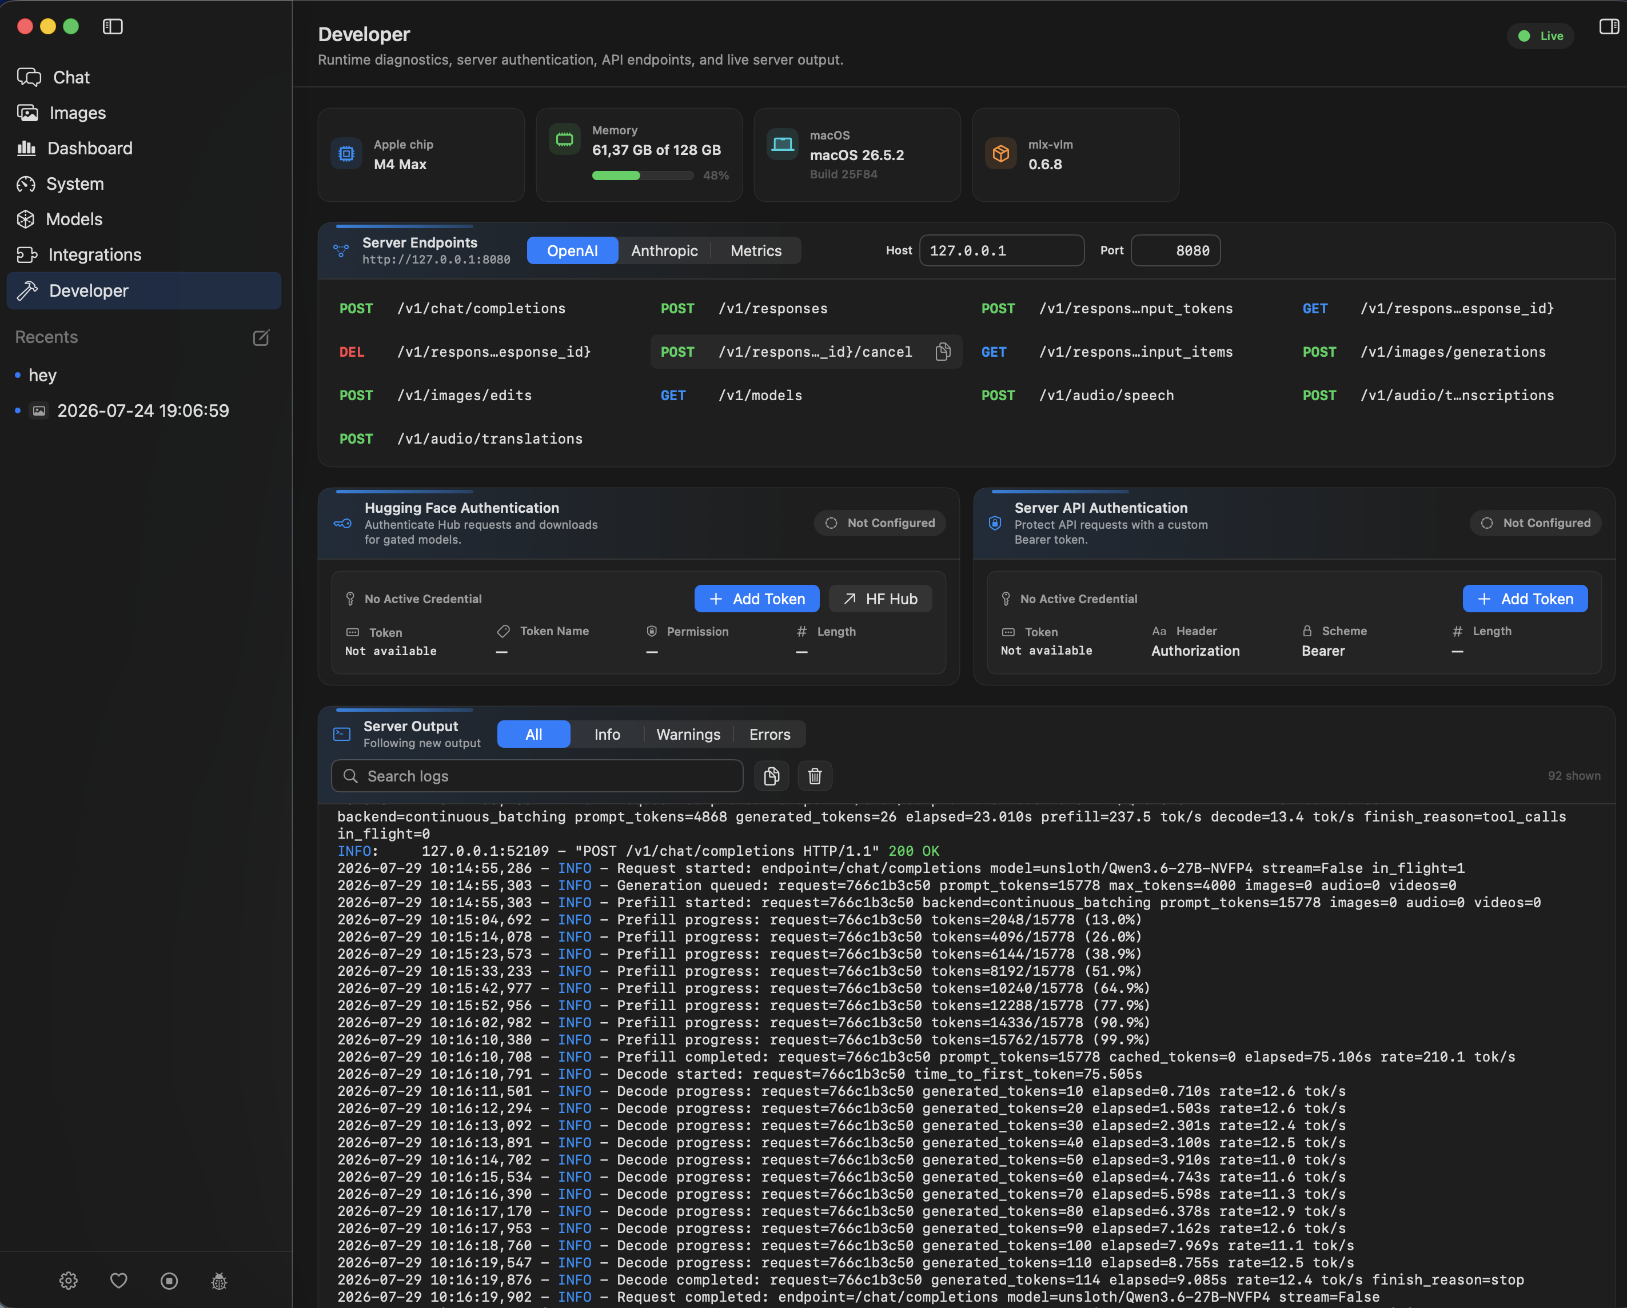Copy the /v1/respons…_id}/cancel endpoint
The height and width of the screenshot is (1308, 1627).
943,352
